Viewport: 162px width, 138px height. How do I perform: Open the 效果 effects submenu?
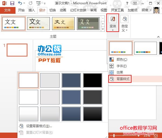coord(135,73)
